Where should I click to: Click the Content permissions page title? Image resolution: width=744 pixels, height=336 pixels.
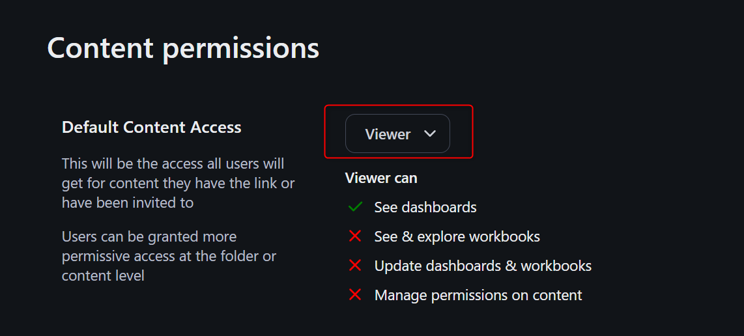click(x=183, y=48)
